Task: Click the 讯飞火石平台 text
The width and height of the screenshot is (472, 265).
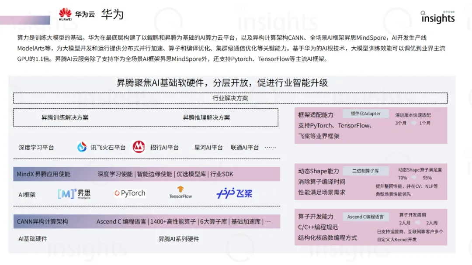Action: click(108, 148)
